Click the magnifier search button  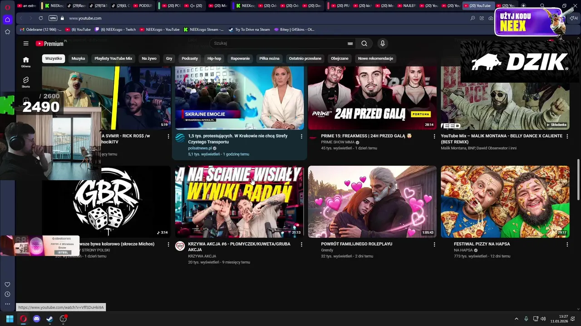364,43
